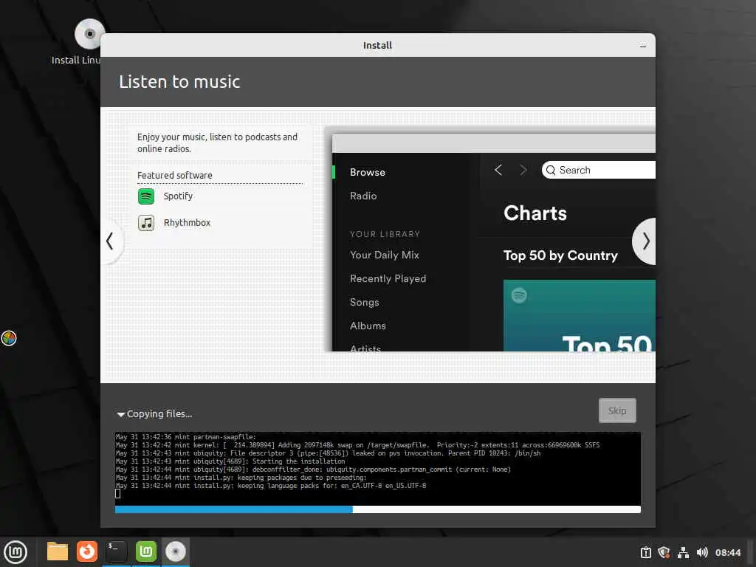Click the installation progress bar
Screen dimensions: 756x567
(x=377, y=509)
